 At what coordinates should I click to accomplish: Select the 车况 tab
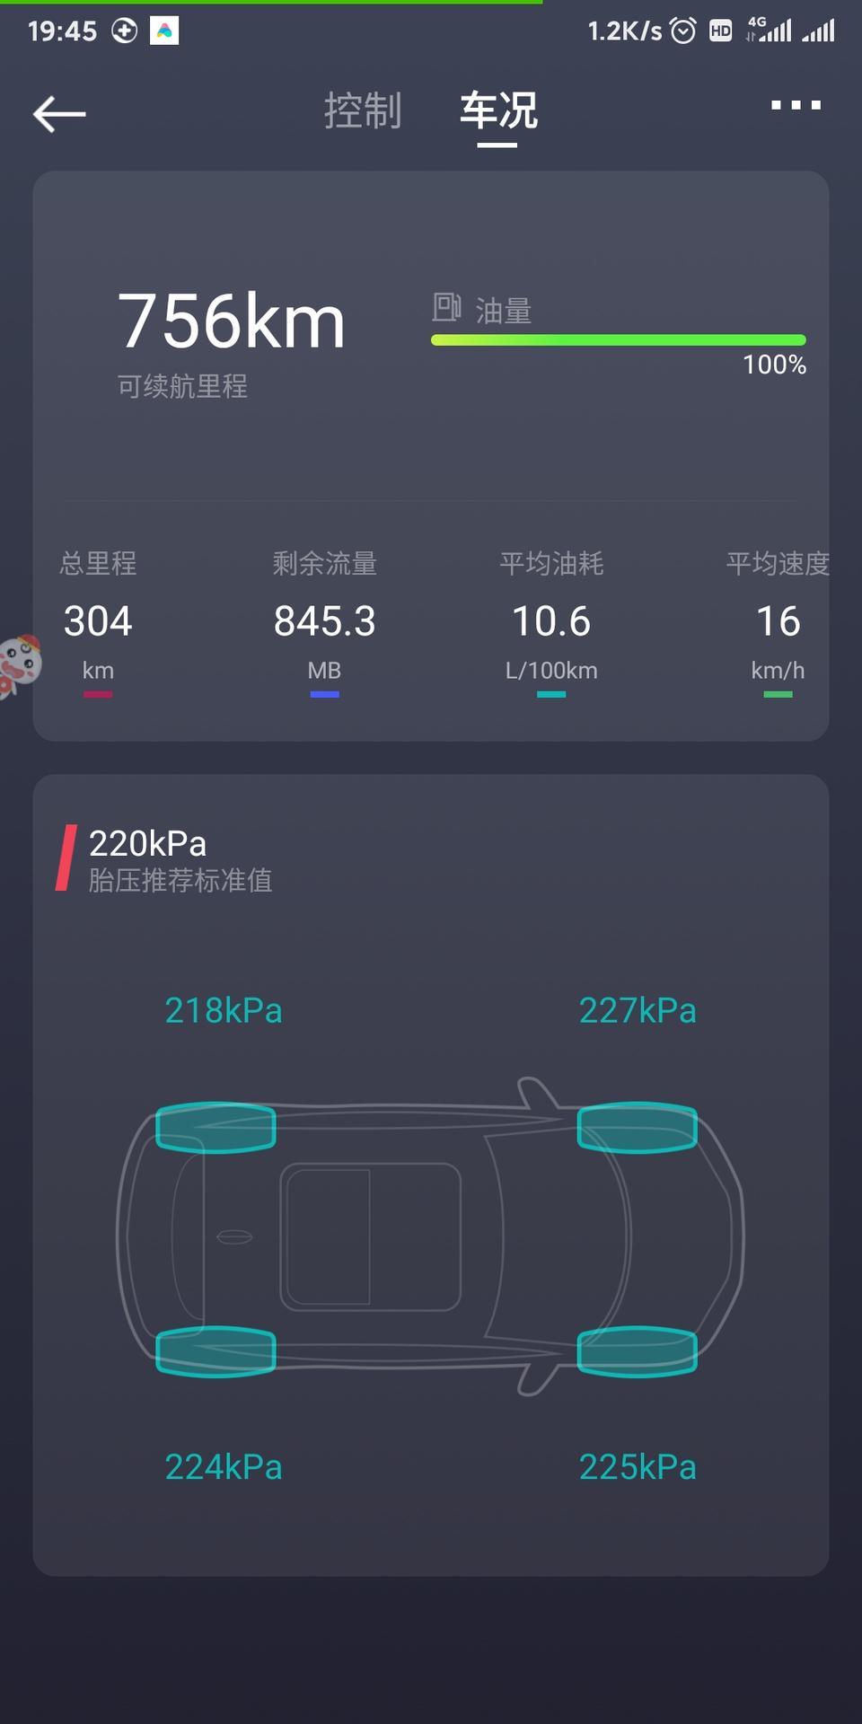tap(498, 111)
